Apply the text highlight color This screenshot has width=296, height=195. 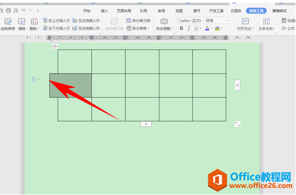pos(217,28)
